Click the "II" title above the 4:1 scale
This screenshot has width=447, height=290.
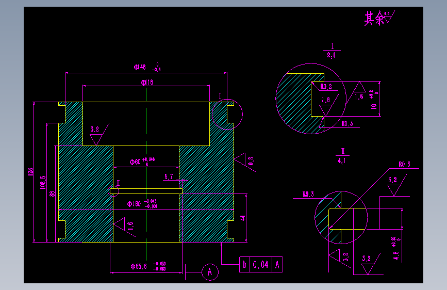(343, 151)
